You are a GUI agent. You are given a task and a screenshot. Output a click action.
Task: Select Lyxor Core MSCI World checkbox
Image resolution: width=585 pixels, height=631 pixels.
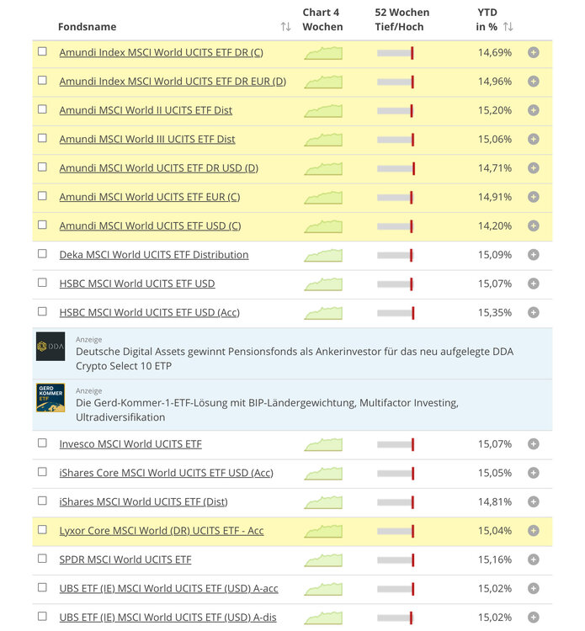(42, 529)
